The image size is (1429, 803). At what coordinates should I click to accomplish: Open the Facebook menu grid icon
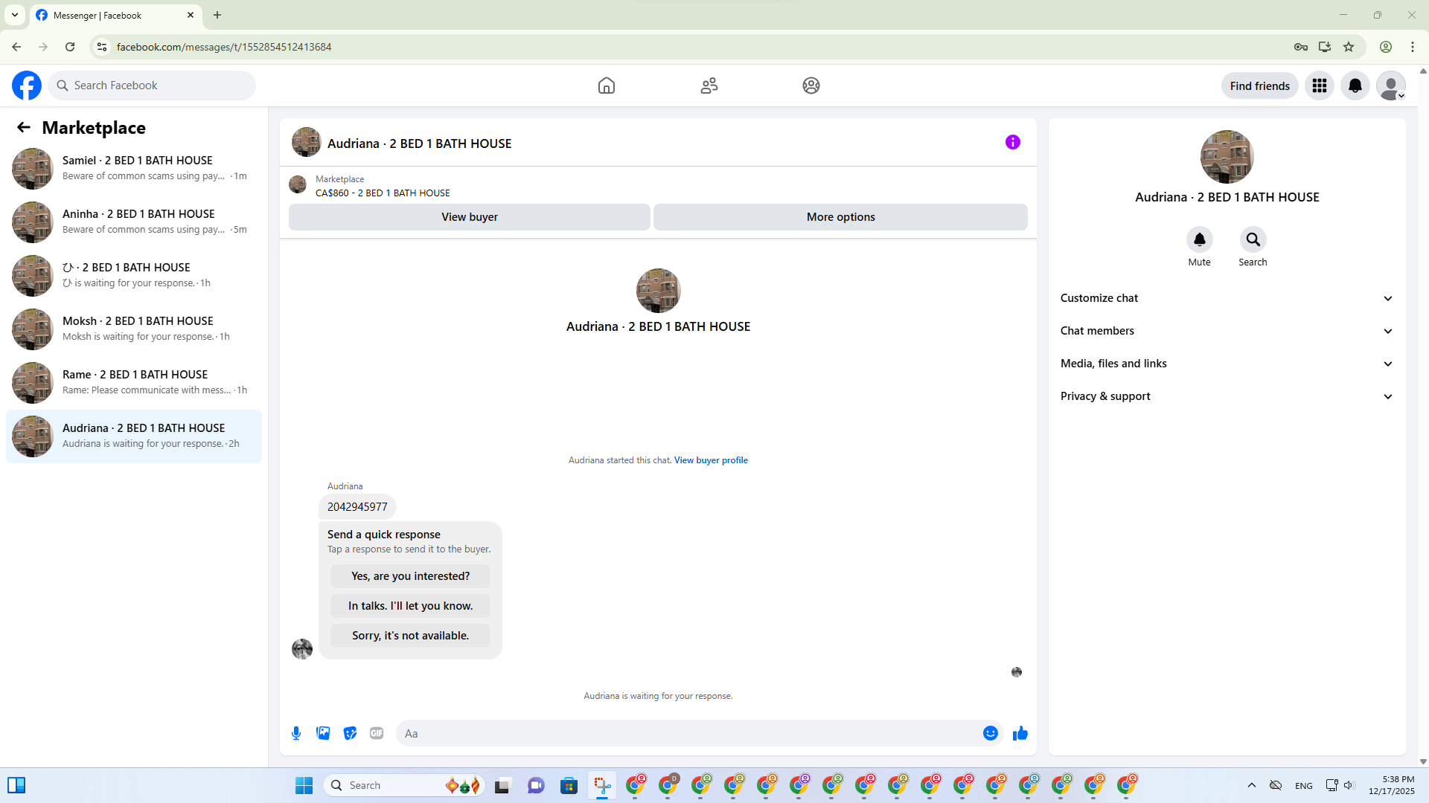(1319, 86)
